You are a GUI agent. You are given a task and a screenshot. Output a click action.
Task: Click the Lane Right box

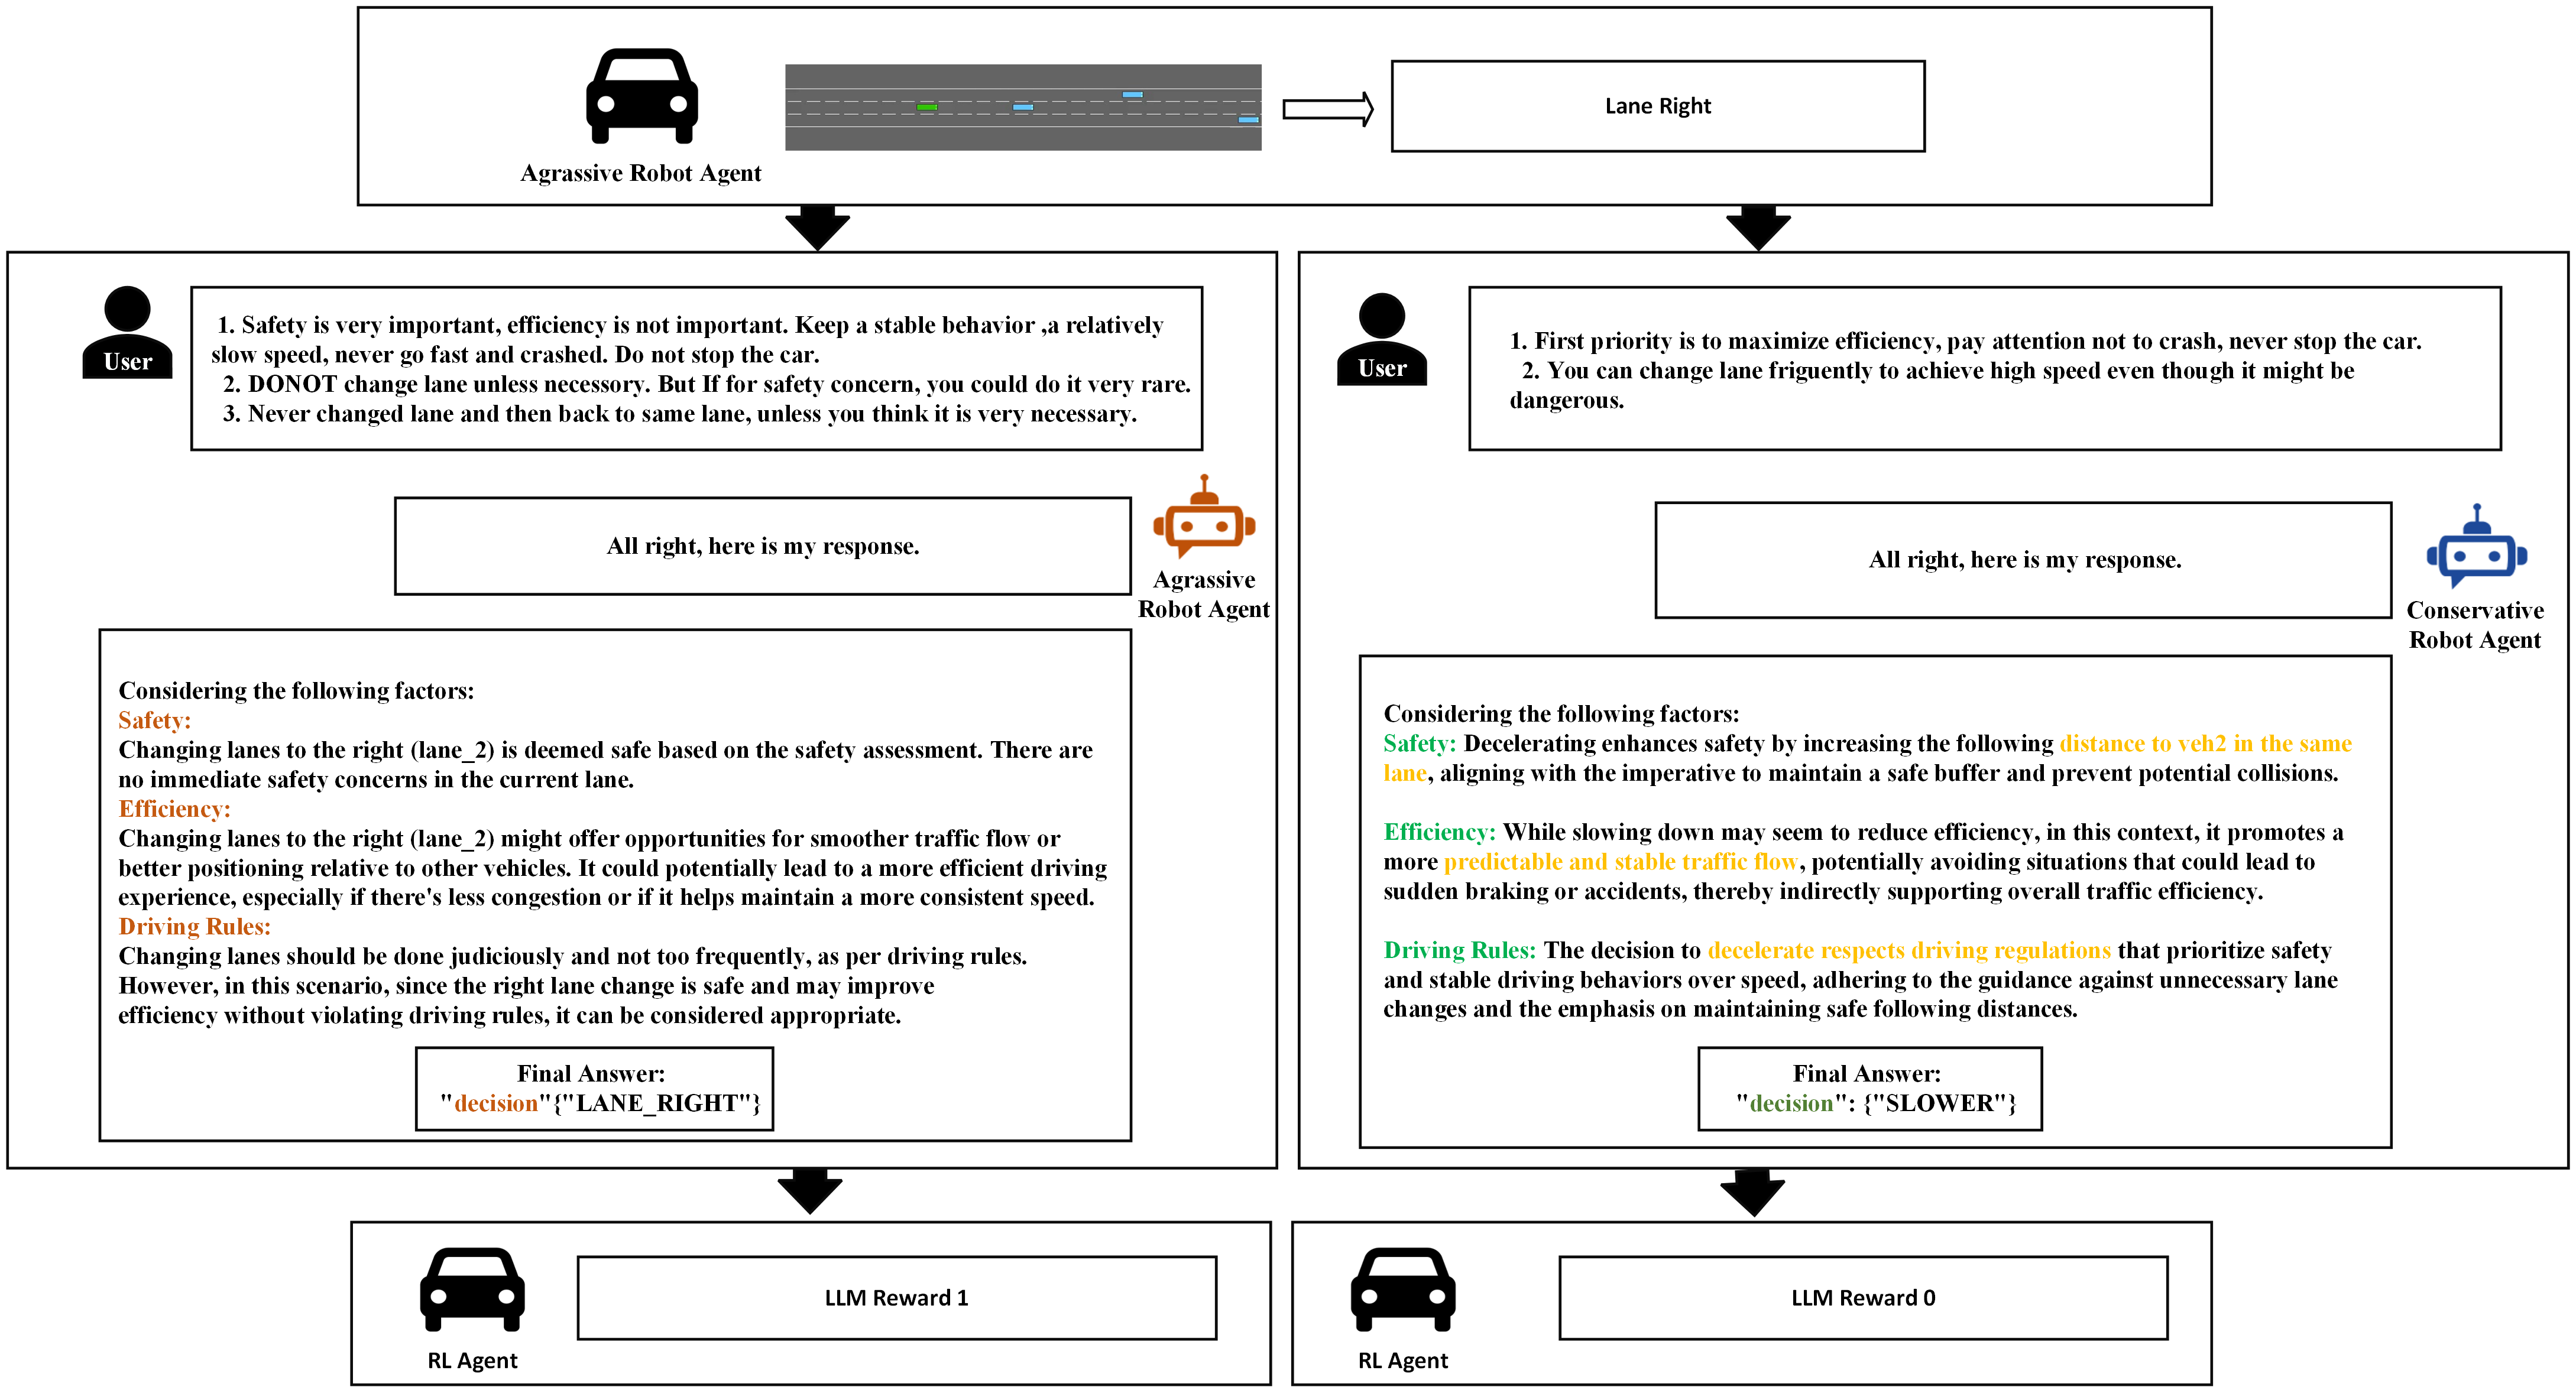[1657, 106]
